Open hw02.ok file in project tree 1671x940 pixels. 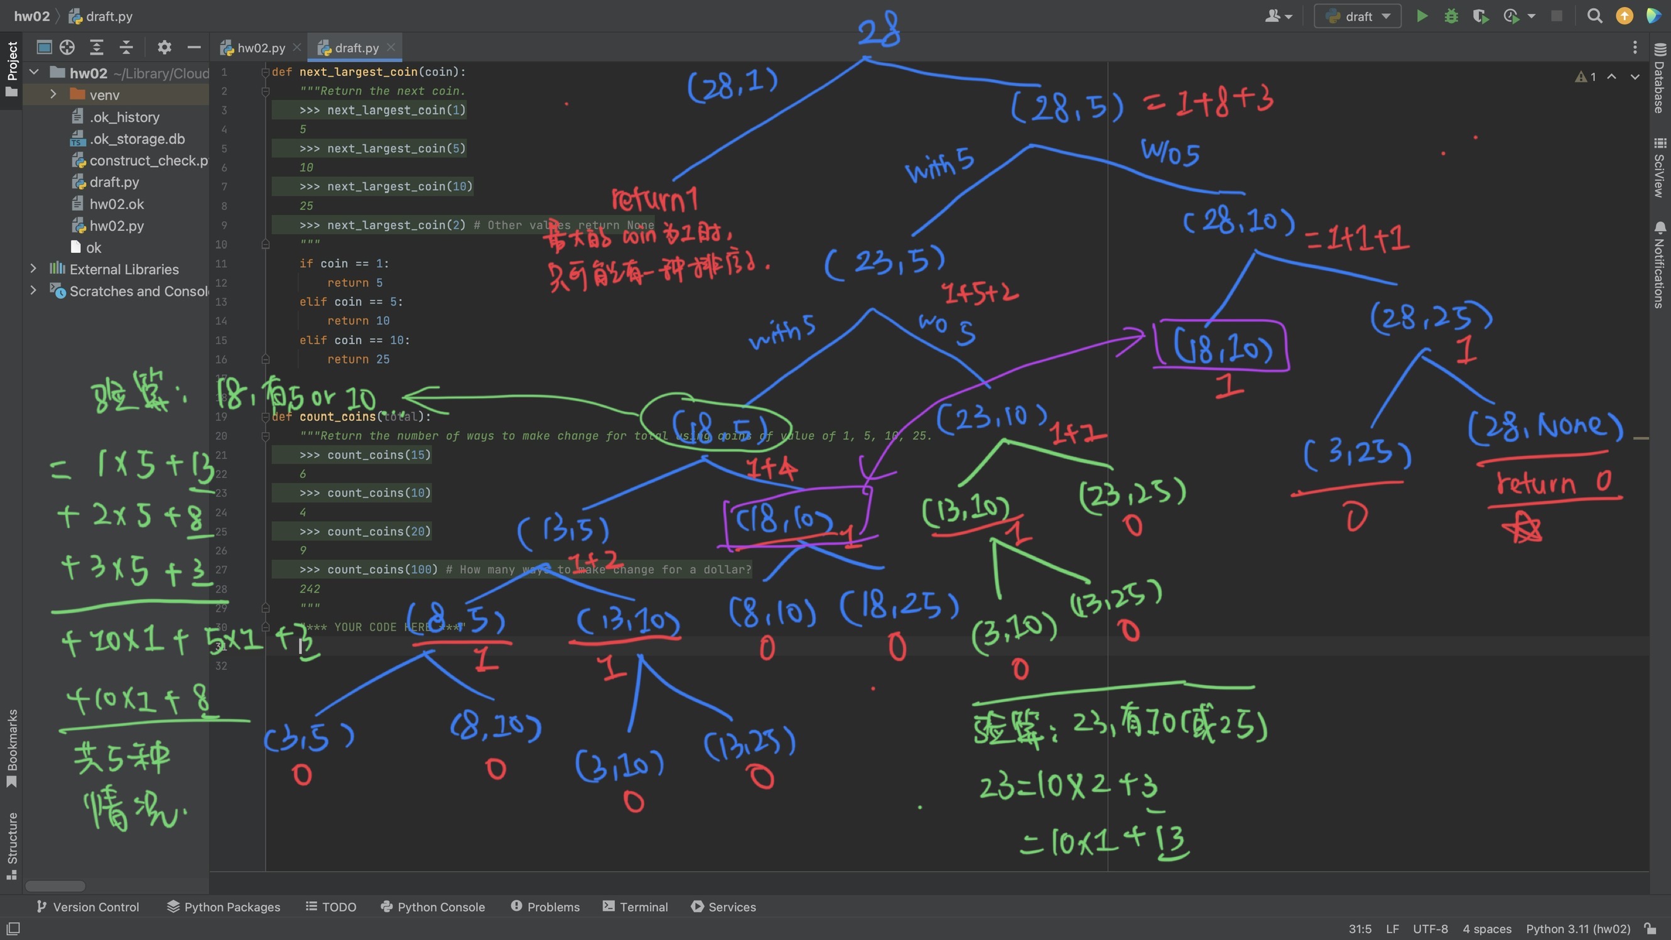116,204
